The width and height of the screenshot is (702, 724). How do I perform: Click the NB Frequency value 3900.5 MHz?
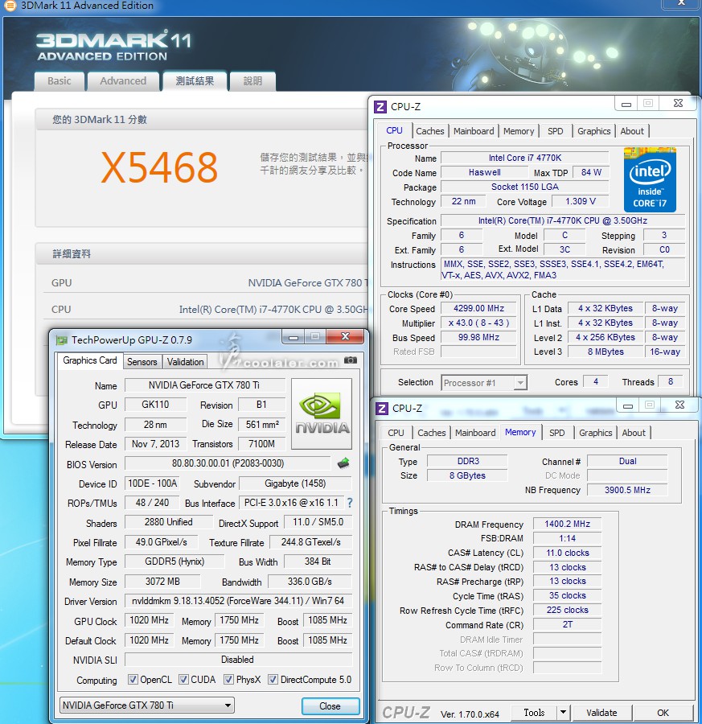pyautogui.click(x=627, y=490)
